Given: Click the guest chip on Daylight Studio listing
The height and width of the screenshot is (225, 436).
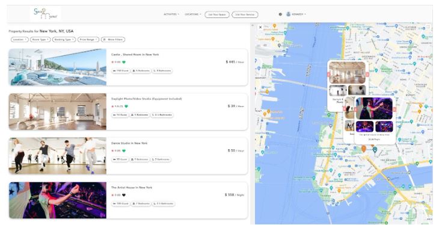Looking at the screenshot, I should point(120,115).
